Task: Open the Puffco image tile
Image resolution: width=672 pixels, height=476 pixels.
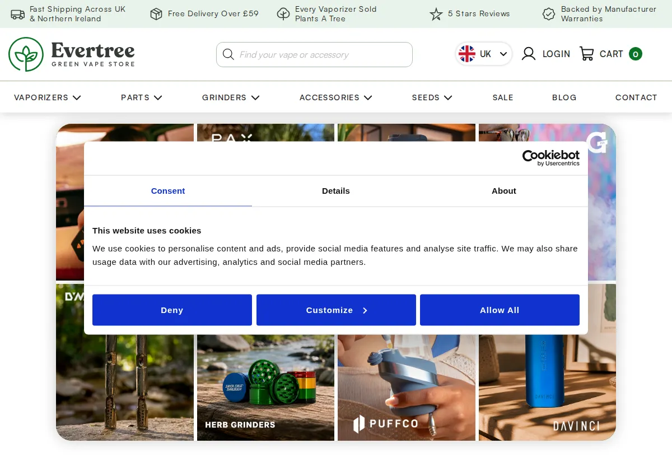Action: pos(407,388)
